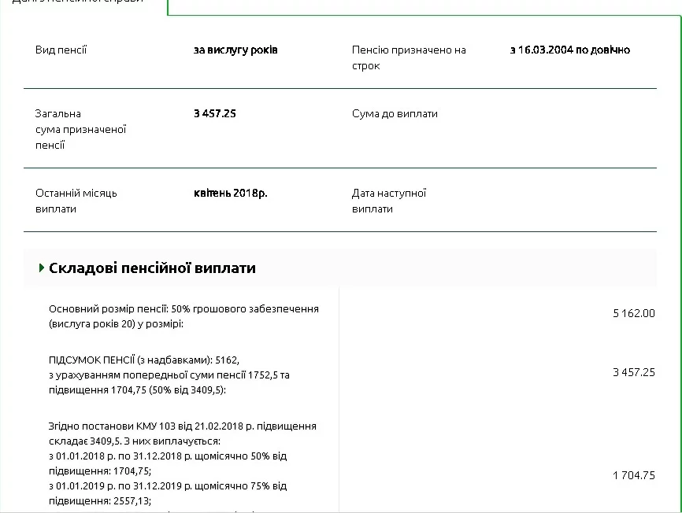
Task: Select the ПІДСУМОК ПЕНСІЇ description text
Action: [x=169, y=375]
